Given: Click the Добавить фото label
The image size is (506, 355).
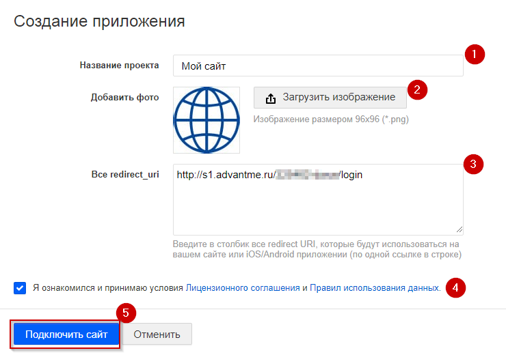Looking at the screenshot, I should pyautogui.click(x=125, y=98).
